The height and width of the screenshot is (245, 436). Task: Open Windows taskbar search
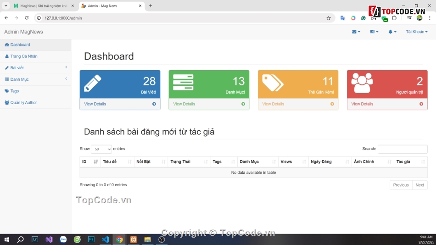click(x=21, y=239)
